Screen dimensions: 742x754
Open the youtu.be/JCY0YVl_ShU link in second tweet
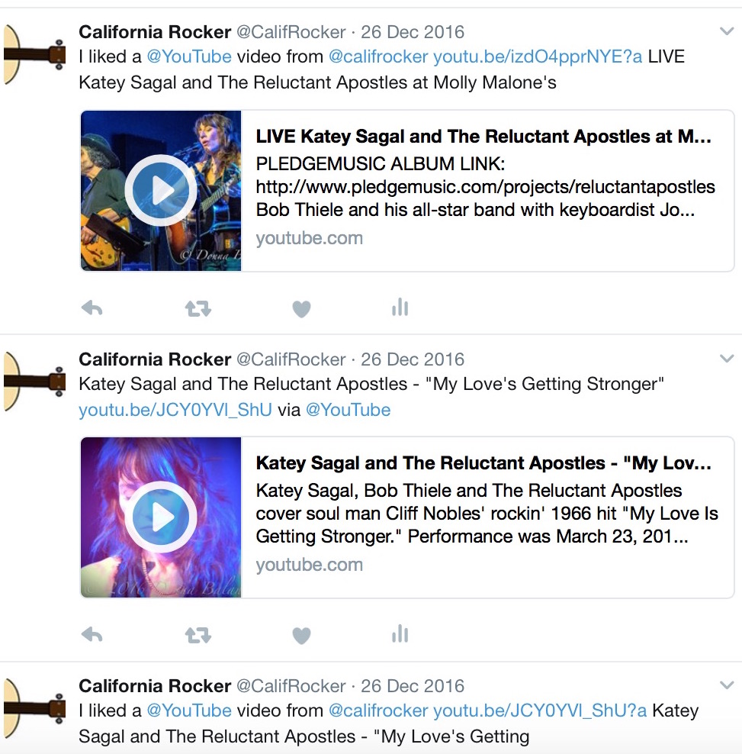(175, 410)
